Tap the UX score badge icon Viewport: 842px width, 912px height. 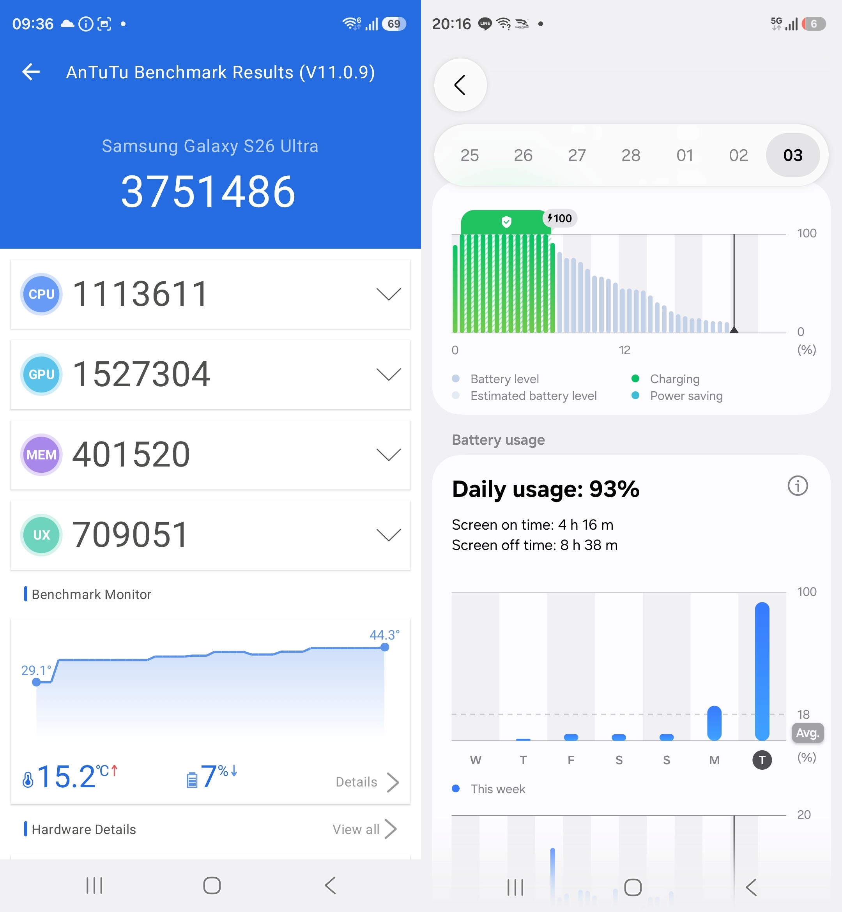click(41, 535)
